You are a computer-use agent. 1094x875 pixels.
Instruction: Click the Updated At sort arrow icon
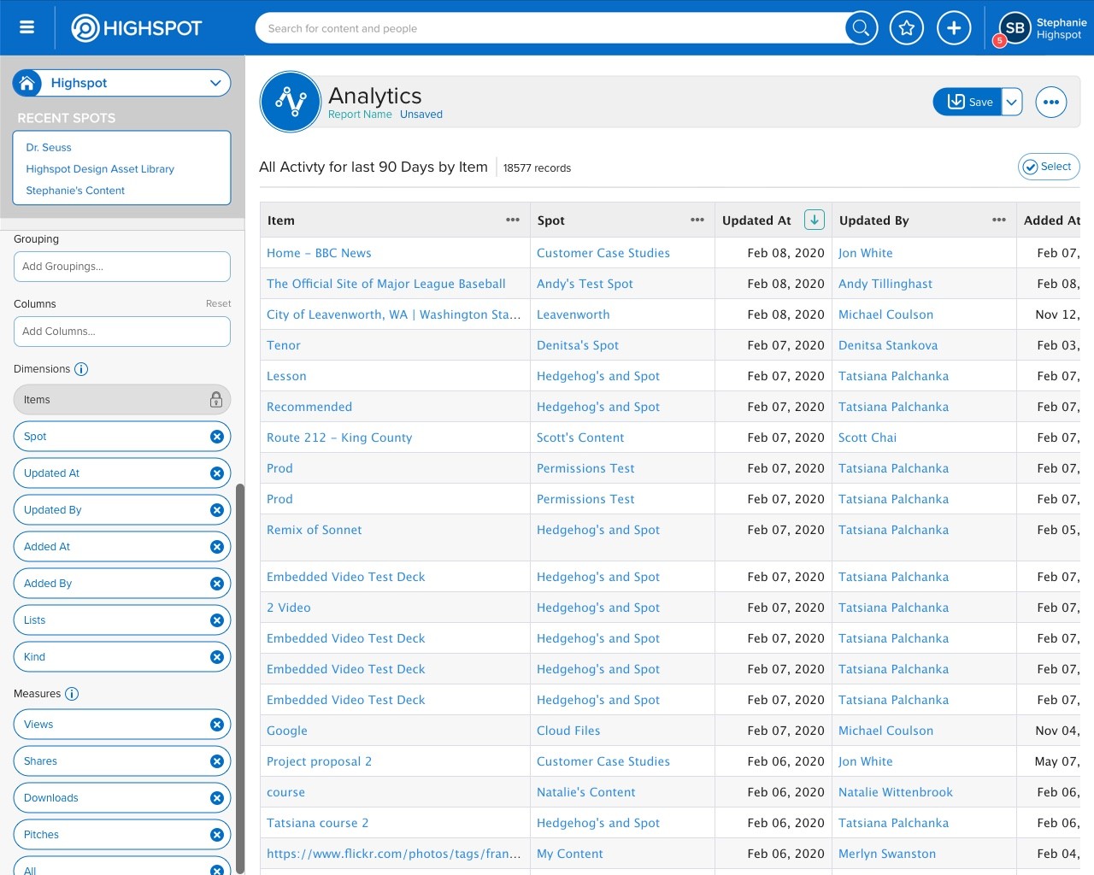coord(815,220)
